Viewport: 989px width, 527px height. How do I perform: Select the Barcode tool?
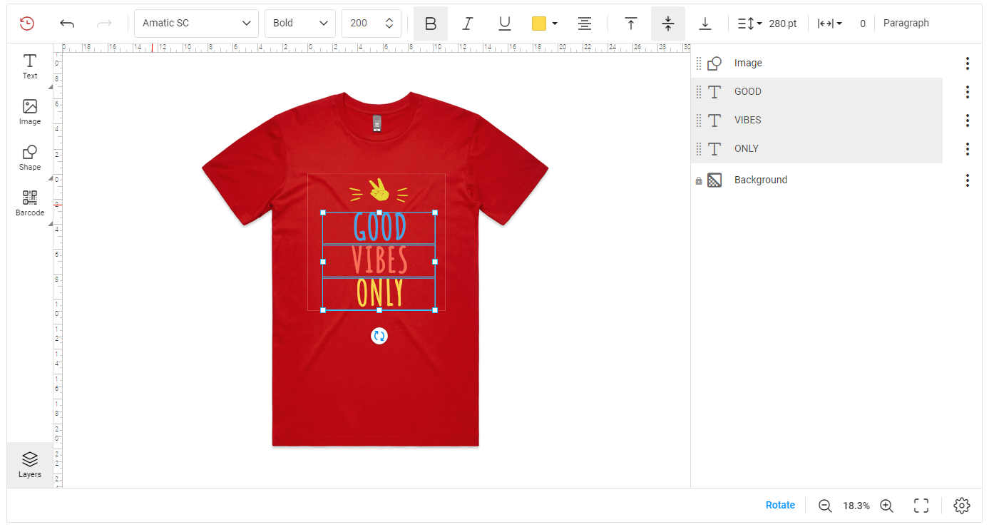point(30,203)
